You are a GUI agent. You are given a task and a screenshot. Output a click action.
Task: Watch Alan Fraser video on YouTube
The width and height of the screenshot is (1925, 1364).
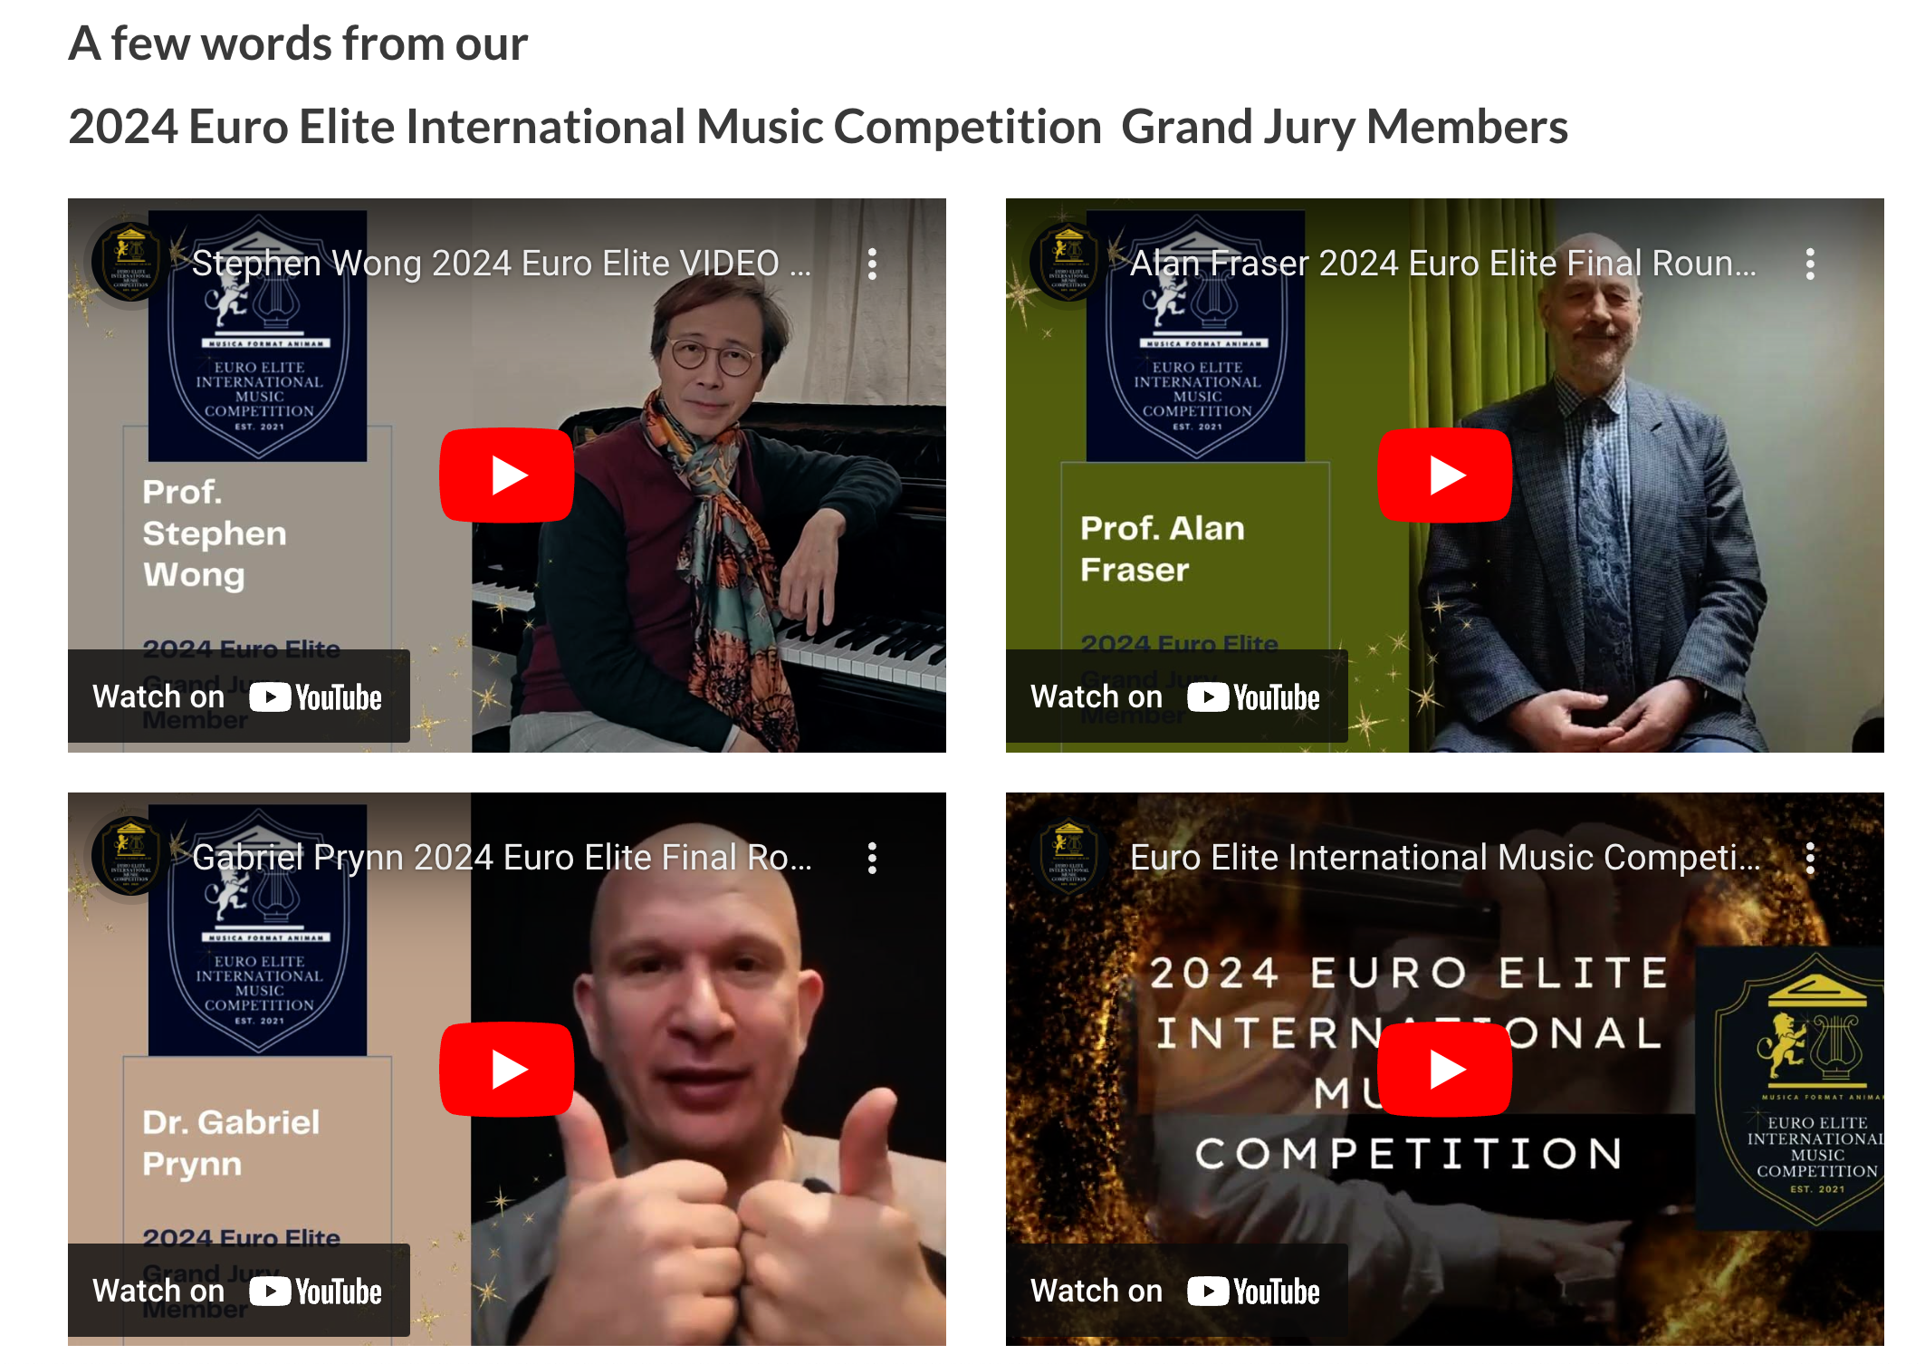(x=1176, y=696)
